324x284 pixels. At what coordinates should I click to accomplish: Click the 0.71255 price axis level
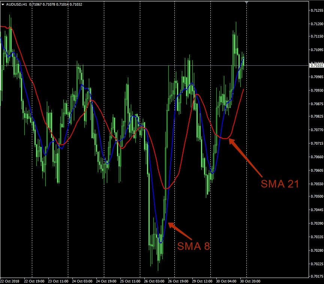[x=317, y=10]
